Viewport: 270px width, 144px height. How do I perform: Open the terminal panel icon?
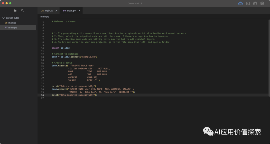pos(248,3)
